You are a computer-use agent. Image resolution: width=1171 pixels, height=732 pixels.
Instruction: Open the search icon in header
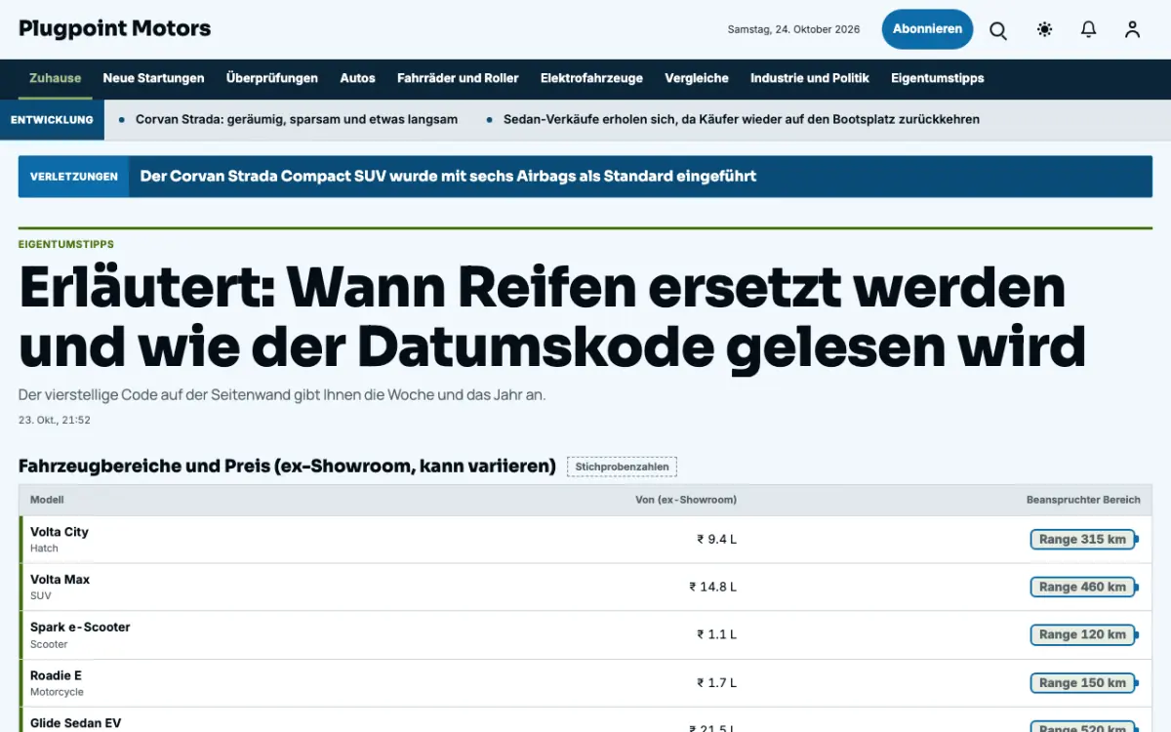point(998,30)
